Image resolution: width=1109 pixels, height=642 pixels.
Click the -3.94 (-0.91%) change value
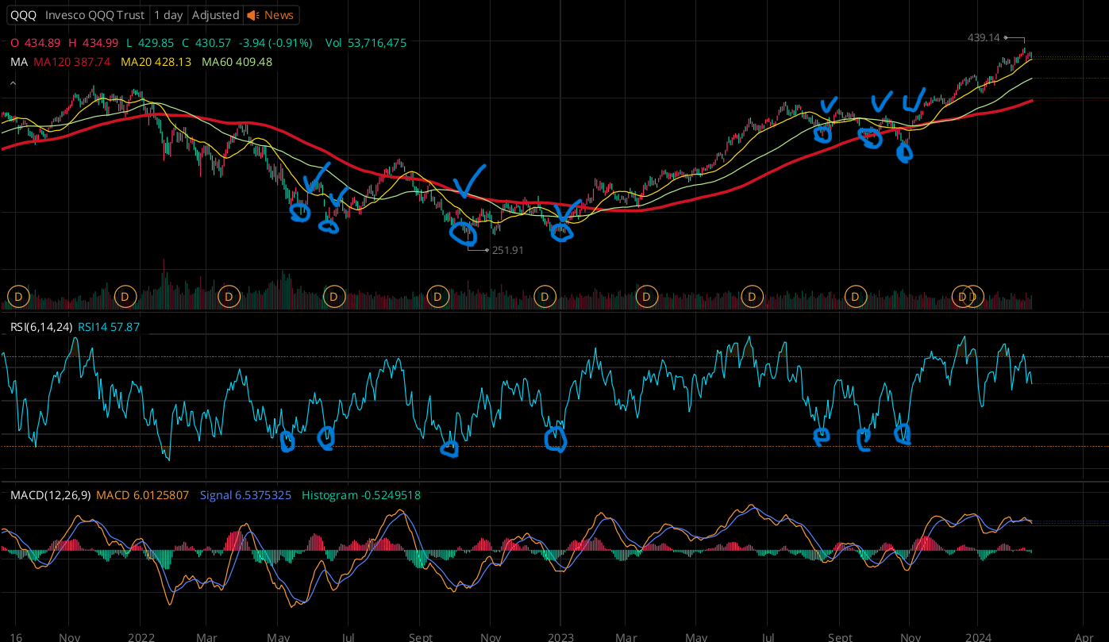[276, 43]
